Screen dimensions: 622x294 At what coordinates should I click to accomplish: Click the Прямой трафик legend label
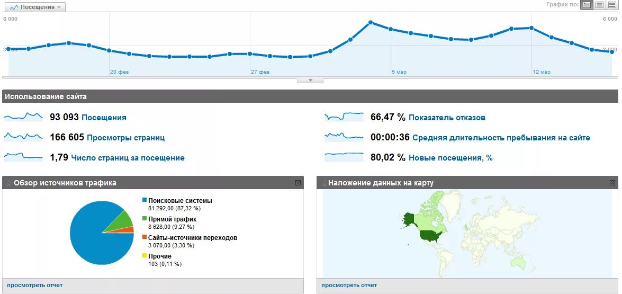(172, 219)
